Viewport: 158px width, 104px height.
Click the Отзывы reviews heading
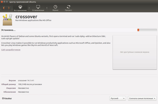click(x=7, y=98)
